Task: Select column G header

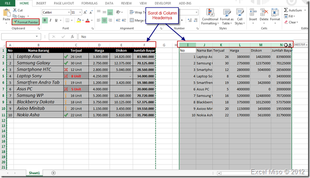Action: click(164, 45)
